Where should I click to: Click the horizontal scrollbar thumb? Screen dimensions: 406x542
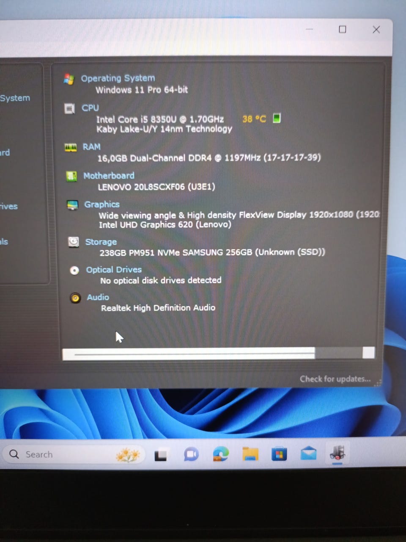coord(189,354)
